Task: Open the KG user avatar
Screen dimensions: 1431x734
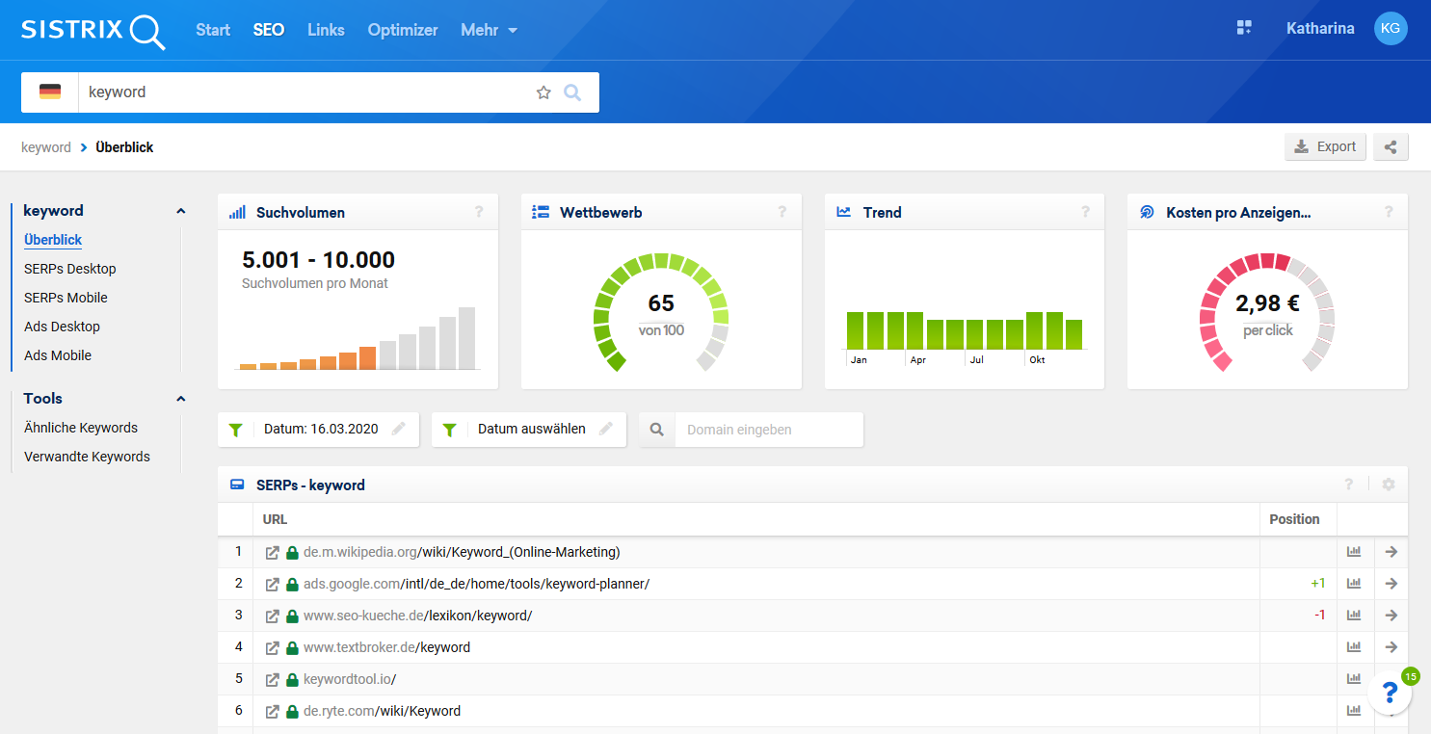Action: [x=1391, y=29]
